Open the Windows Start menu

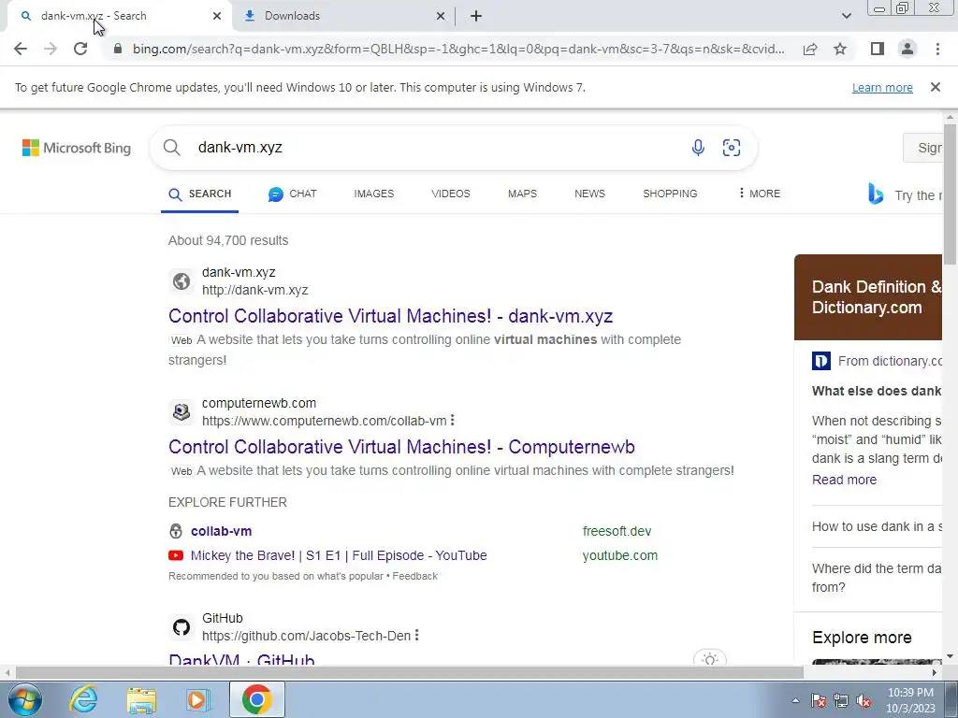point(23,699)
